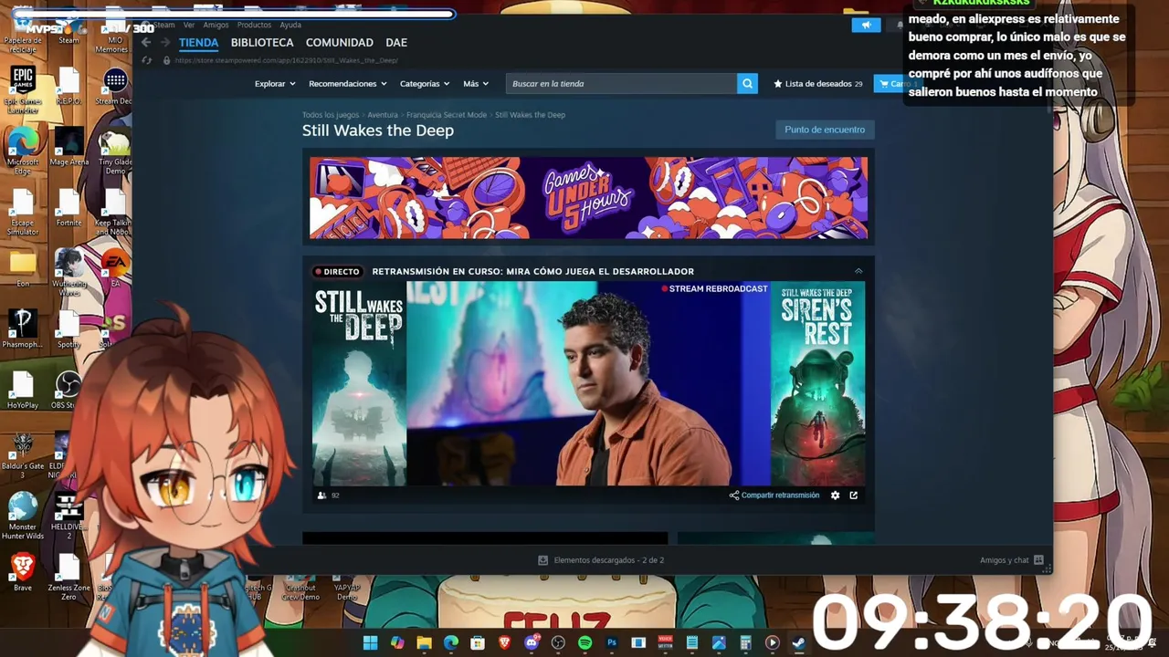Select the EA app desktop icon
The image size is (1169, 657).
click(x=116, y=269)
